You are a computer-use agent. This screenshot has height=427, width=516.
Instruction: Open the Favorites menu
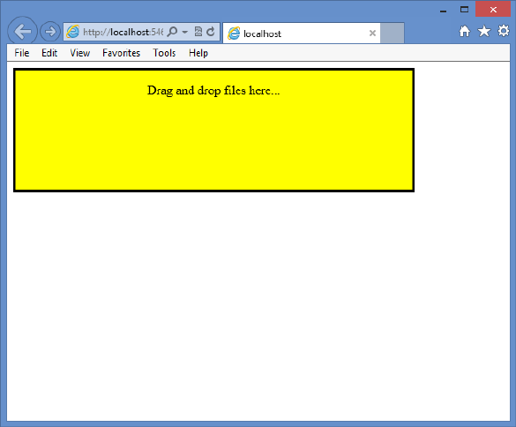click(121, 53)
